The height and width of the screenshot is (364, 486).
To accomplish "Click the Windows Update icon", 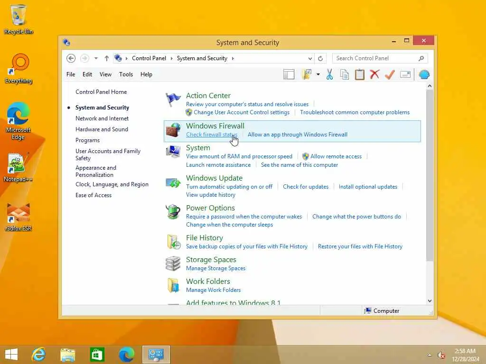I will (173, 182).
